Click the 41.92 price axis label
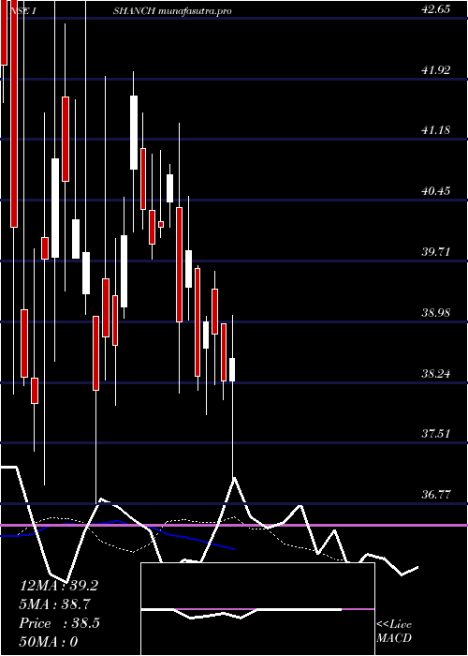Screen dimensions: 468x656 click(436, 70)
